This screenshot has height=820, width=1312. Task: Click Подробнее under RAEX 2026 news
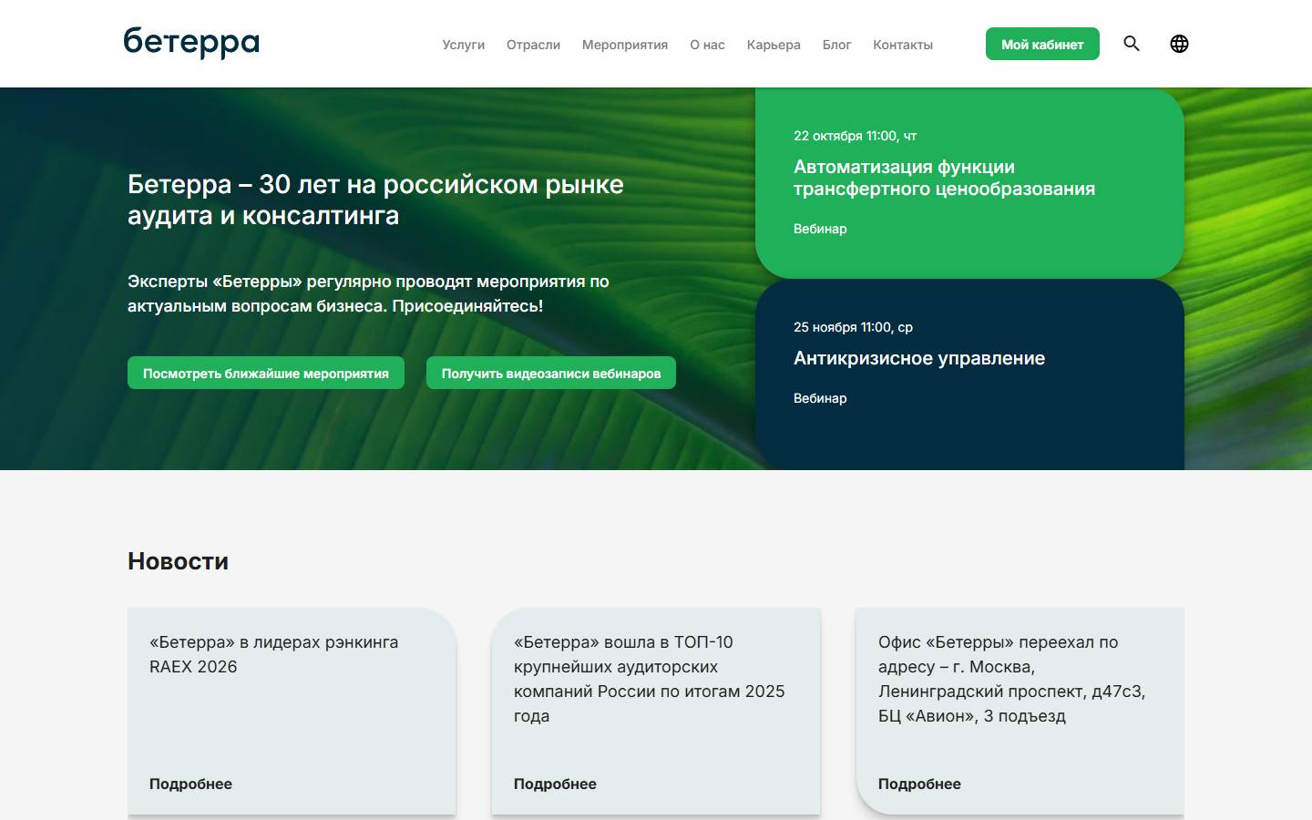click(190, 784)
